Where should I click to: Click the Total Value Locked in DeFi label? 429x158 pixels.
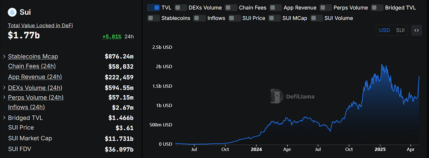click(40, 25)
